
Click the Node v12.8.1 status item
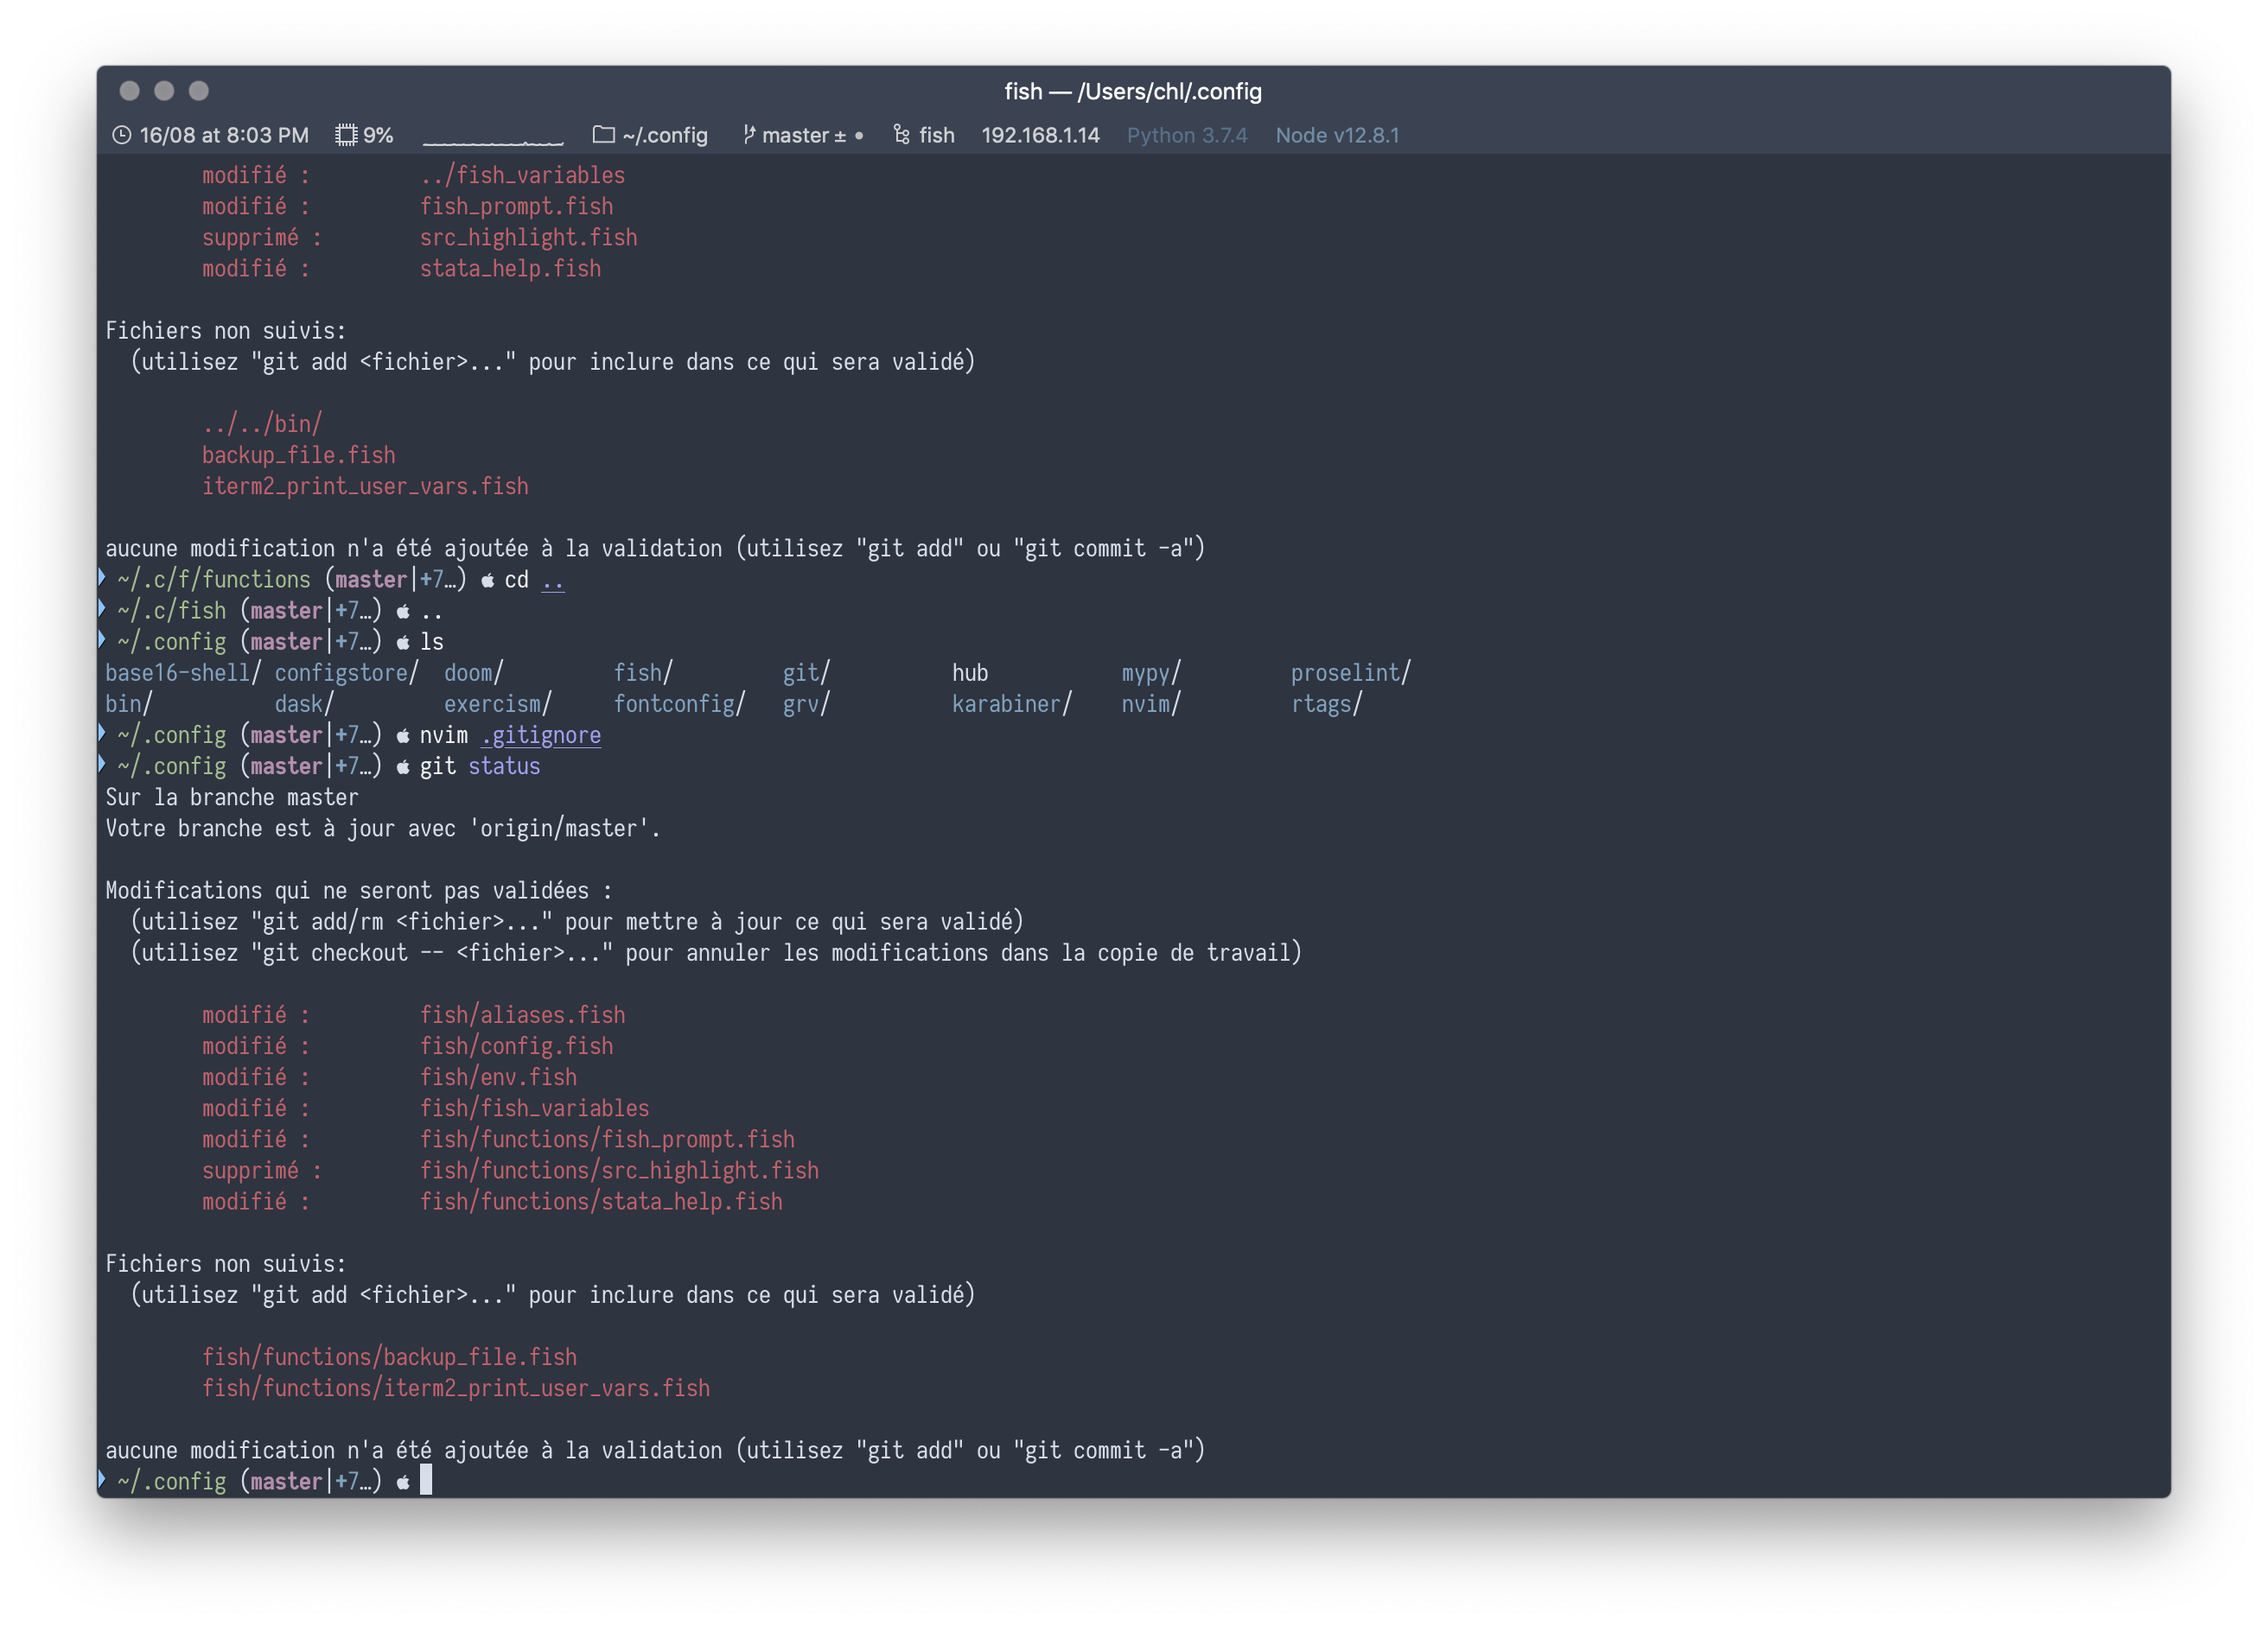pos(1337,135)
